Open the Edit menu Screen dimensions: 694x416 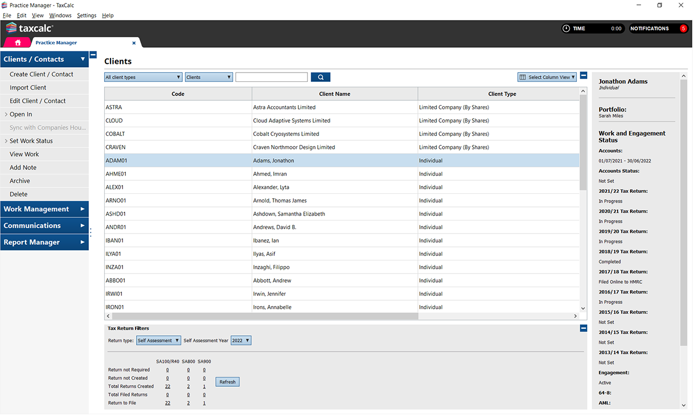pos(22,15)
